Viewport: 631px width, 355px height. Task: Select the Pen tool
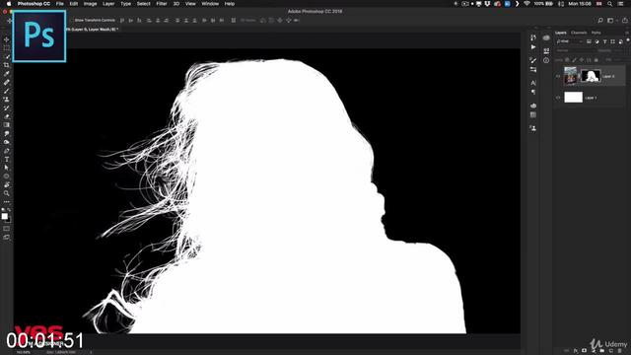coord(7,151)
